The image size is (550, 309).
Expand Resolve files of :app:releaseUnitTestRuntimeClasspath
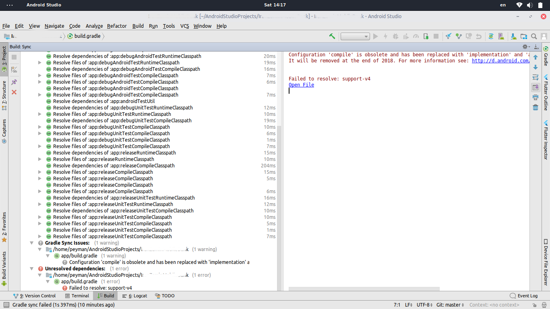click(x=39, y=204)
